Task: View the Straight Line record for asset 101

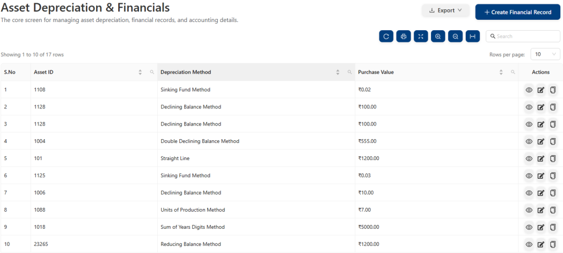Action: (x=529, y=158)
